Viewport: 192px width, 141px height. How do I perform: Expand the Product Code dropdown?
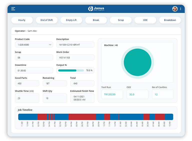(x=34, y=45)
